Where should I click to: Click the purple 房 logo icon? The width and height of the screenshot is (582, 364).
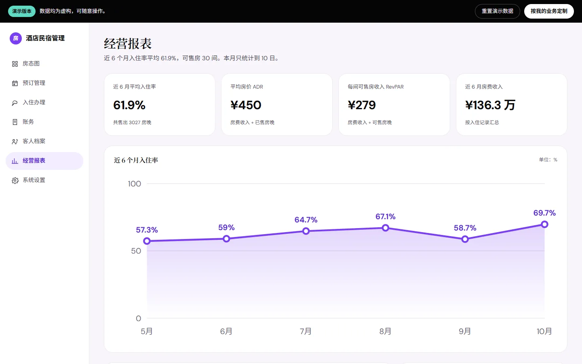point(16,38)
